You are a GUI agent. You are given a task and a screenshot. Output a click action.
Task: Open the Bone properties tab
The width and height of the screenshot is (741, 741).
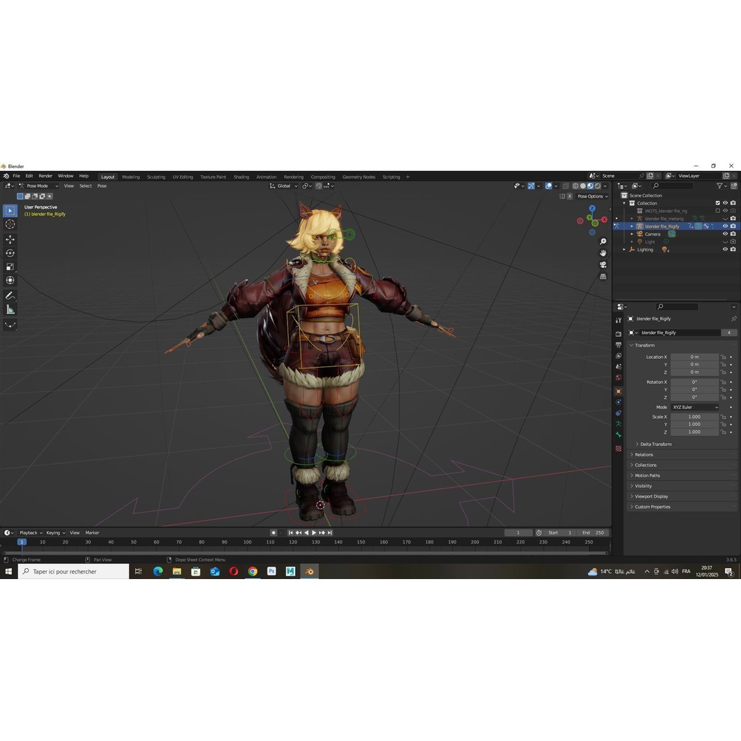tap(618, 435)
